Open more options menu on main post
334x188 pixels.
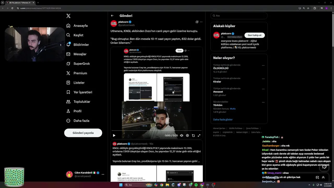click(x=201, y=22)
